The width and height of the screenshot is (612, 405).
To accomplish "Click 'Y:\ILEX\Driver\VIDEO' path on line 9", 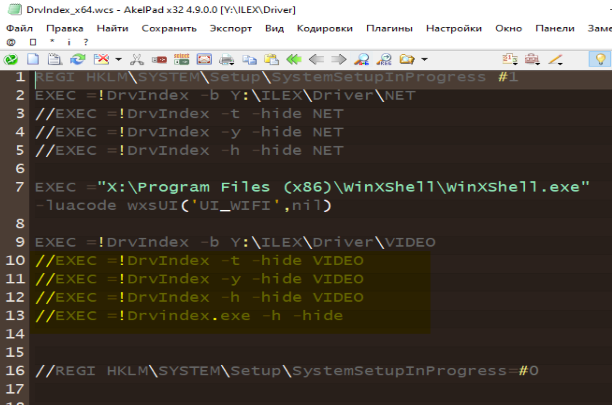I will [333, 242].
